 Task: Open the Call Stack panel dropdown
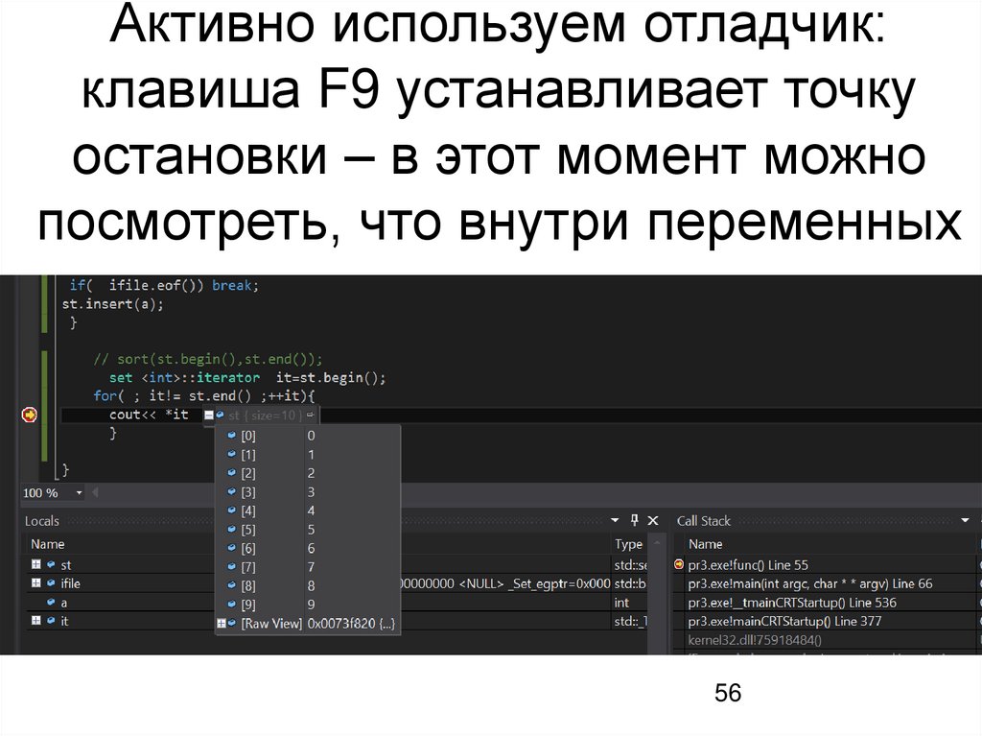coord(963,521)
